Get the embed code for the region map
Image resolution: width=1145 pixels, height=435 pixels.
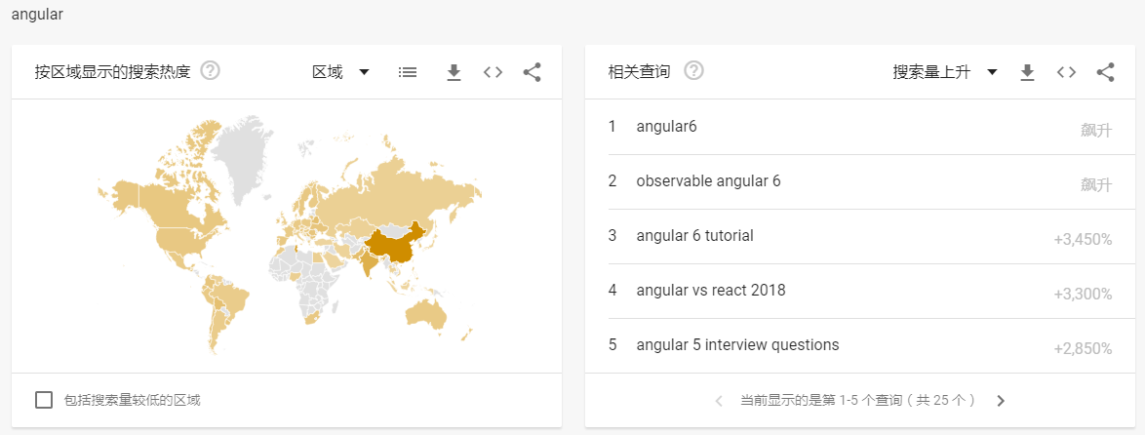(x=493, y=71)
